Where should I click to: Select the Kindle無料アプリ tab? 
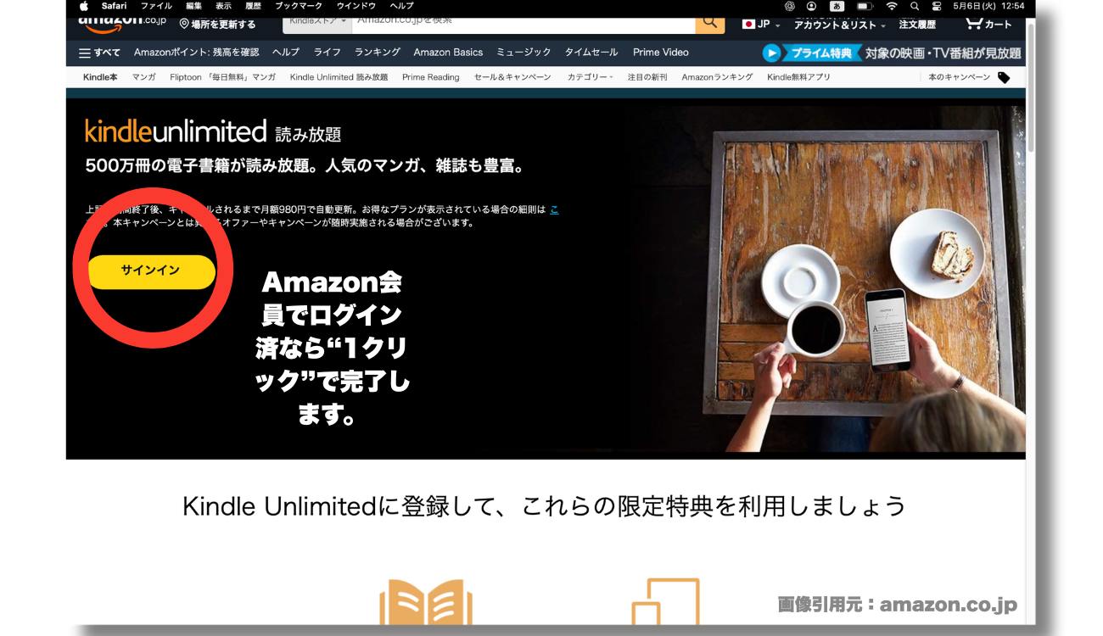pos(798,77)
